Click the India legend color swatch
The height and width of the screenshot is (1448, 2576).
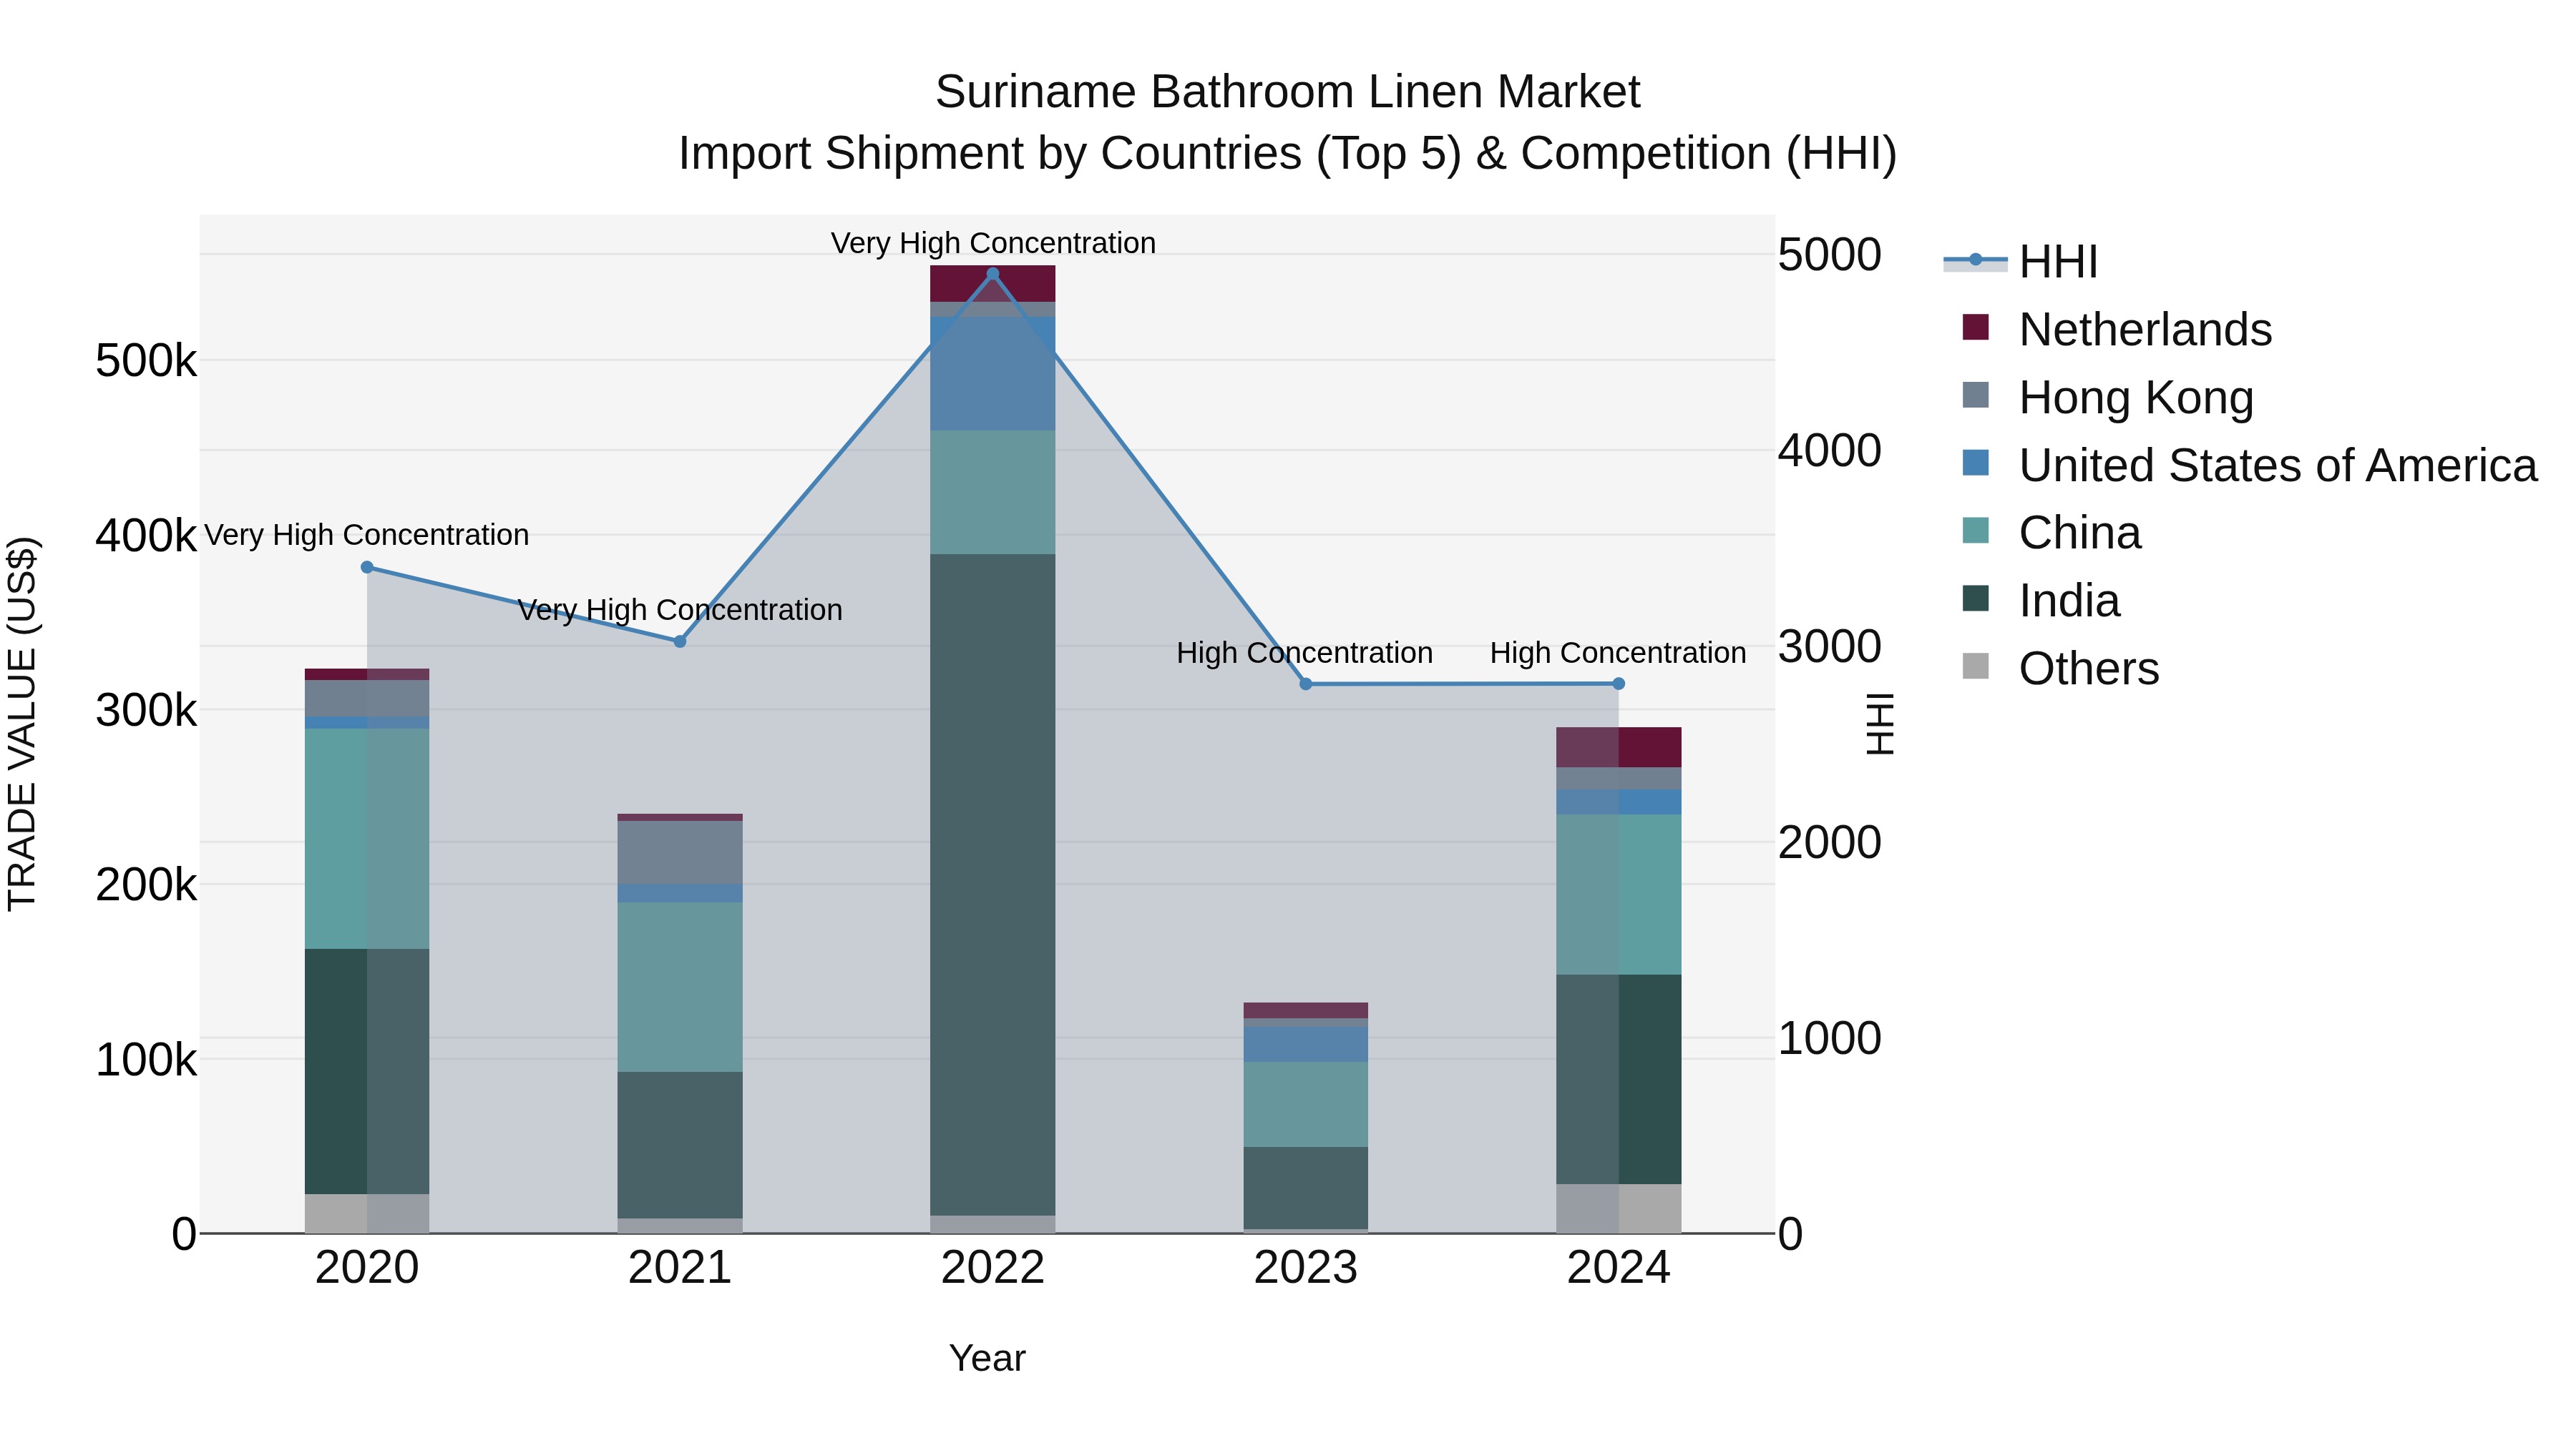click(x=1975, y=599)
